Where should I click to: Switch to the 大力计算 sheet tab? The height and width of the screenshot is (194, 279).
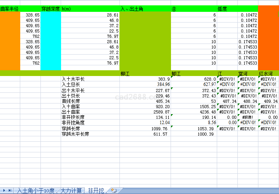pos(71,191)
